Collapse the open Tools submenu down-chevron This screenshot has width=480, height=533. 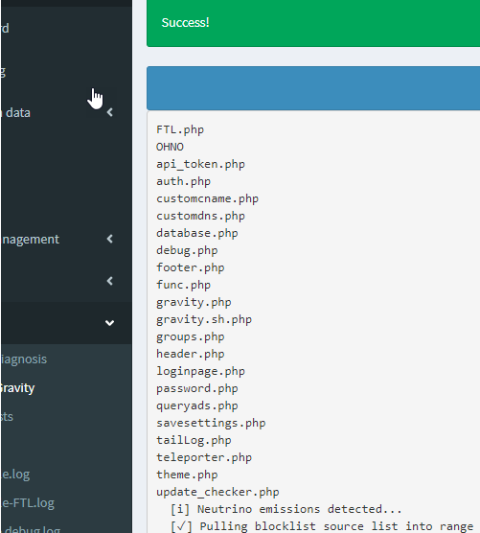tap(109, 323)
